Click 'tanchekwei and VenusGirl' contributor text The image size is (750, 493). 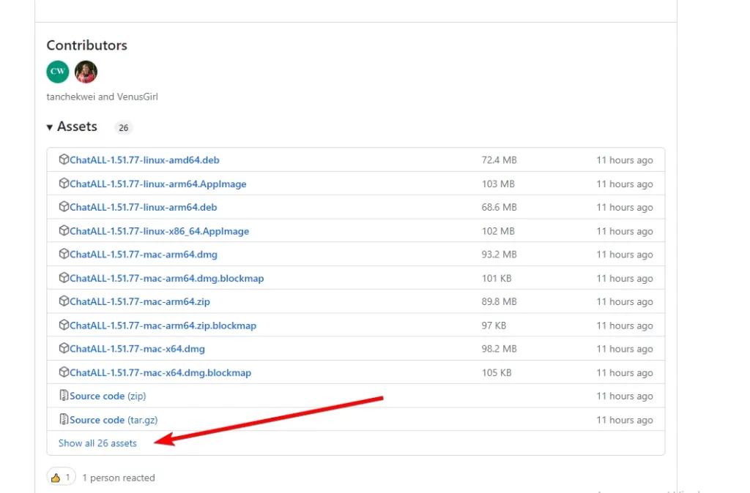pyautogui.click(x=102, y=97)
